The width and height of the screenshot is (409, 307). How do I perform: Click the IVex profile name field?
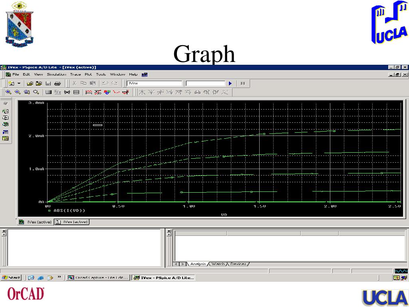click(155, 83)
